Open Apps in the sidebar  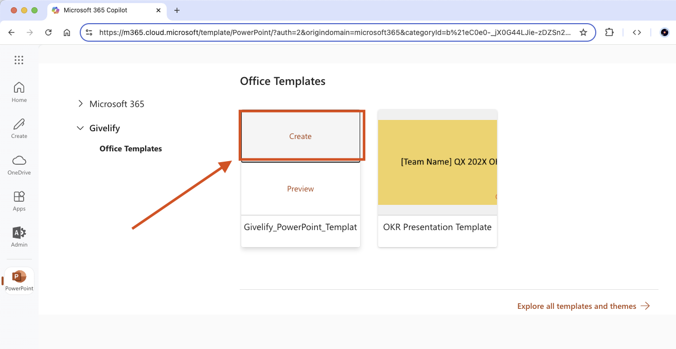click(19, 201)
